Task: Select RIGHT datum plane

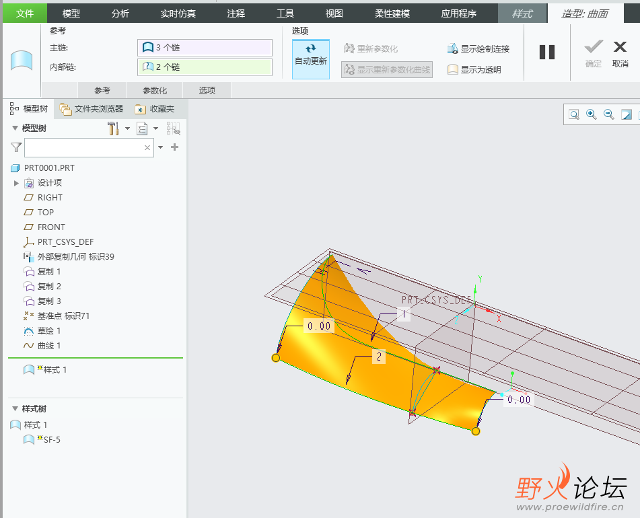Action: coord(43,197)
